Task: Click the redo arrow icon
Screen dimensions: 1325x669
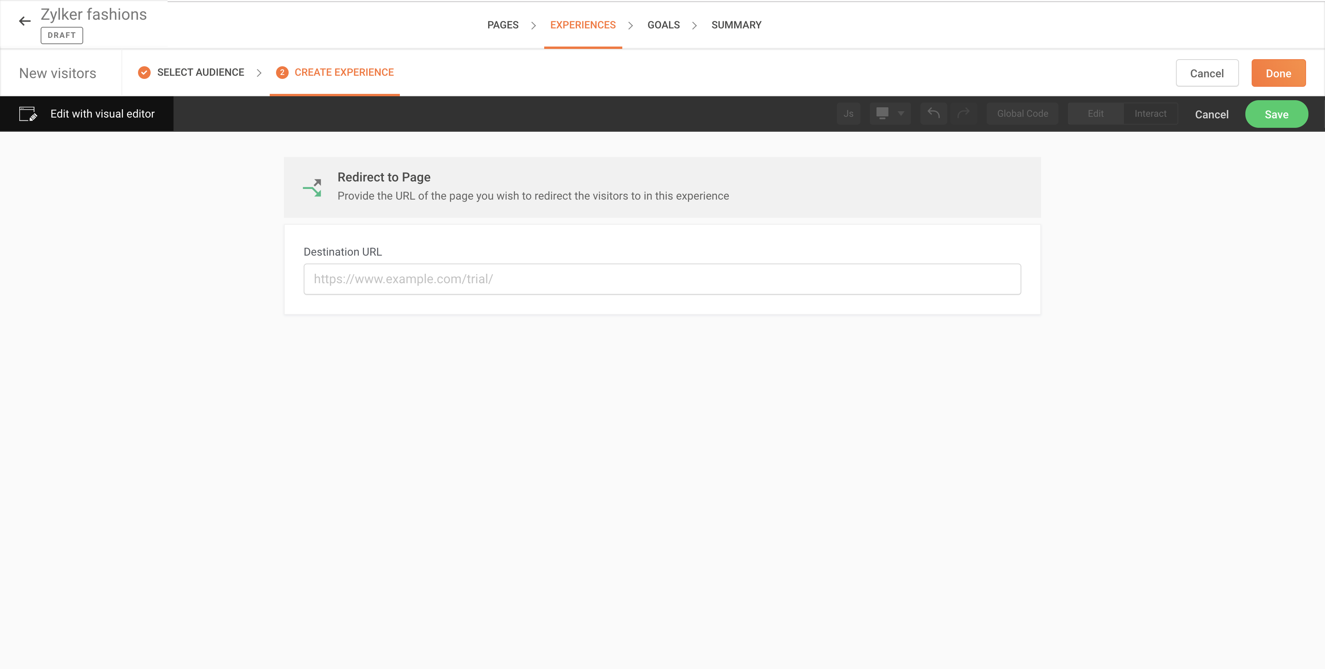Action: click(963, 114)
